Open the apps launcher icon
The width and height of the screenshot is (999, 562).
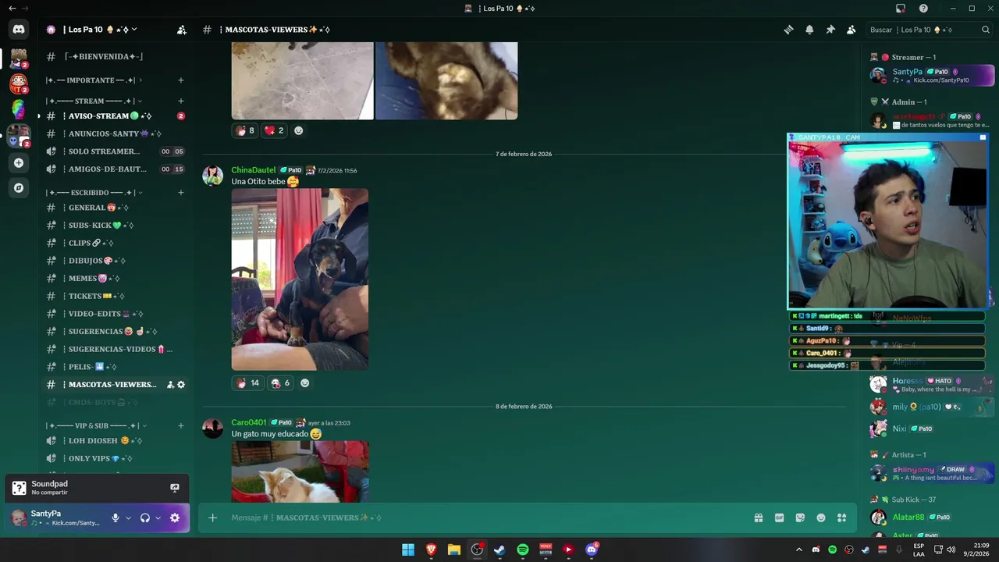point(841,518)
